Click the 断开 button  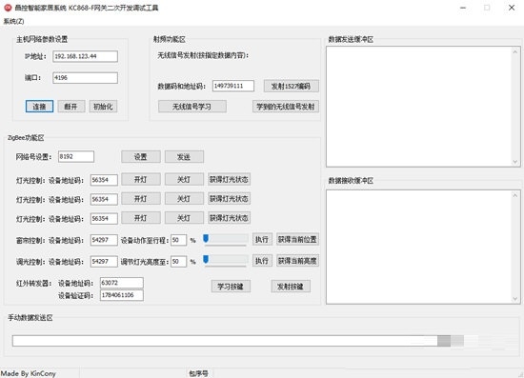pyautogui.click(x=71, y=107)
